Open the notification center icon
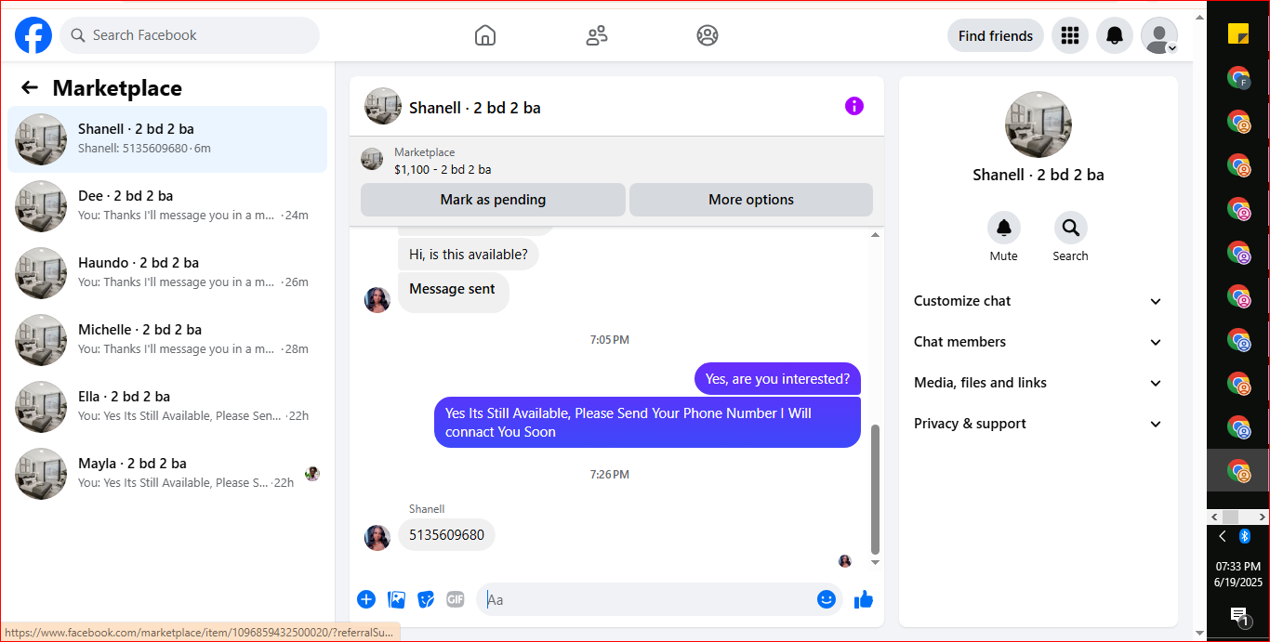 (x=1238, y=615)
